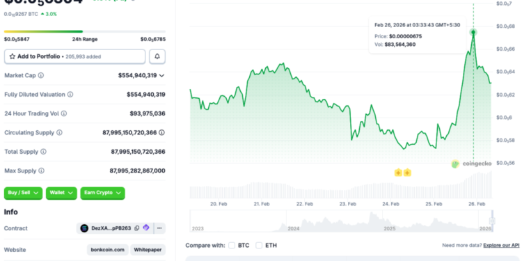Click the 24h high $0.0₅6785
This screenshot has height=261, width=522.
(x=153, y=39)
